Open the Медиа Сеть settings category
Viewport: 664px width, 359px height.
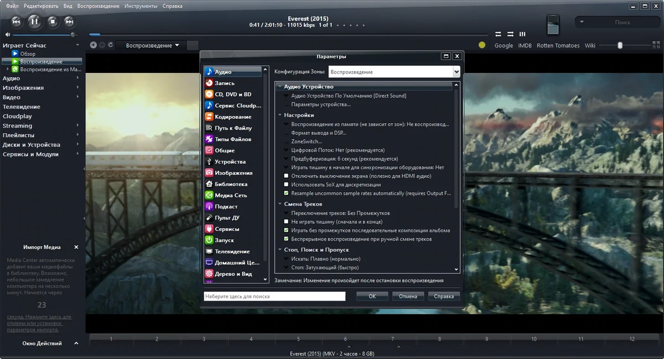(x=233, y=196)
